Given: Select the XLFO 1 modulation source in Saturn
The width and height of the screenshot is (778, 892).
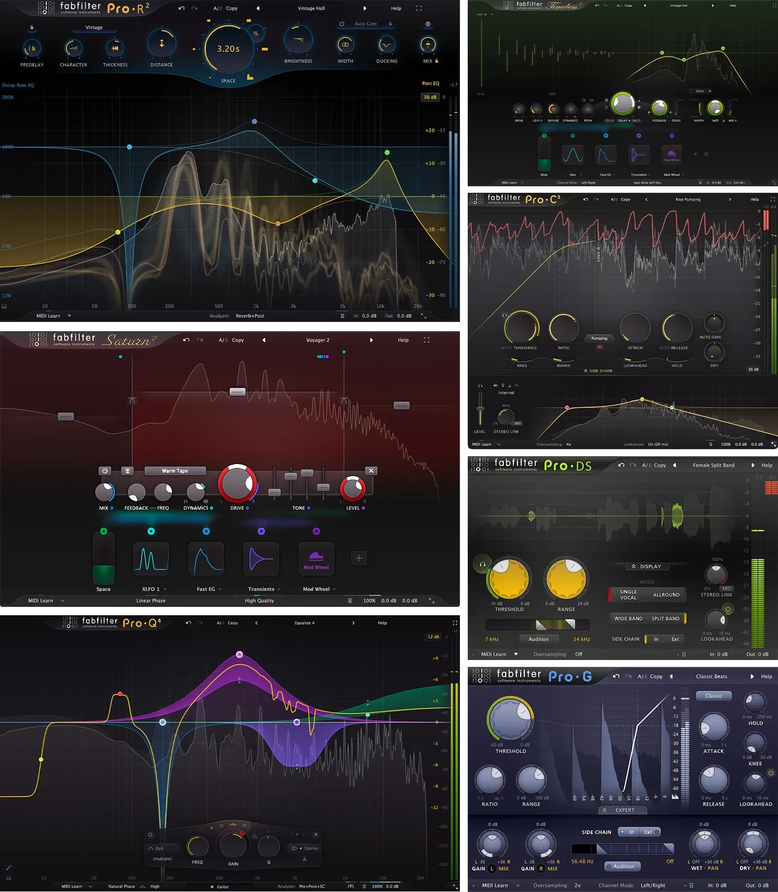Looking at the screenshot, I should click(x=151, y=559).
